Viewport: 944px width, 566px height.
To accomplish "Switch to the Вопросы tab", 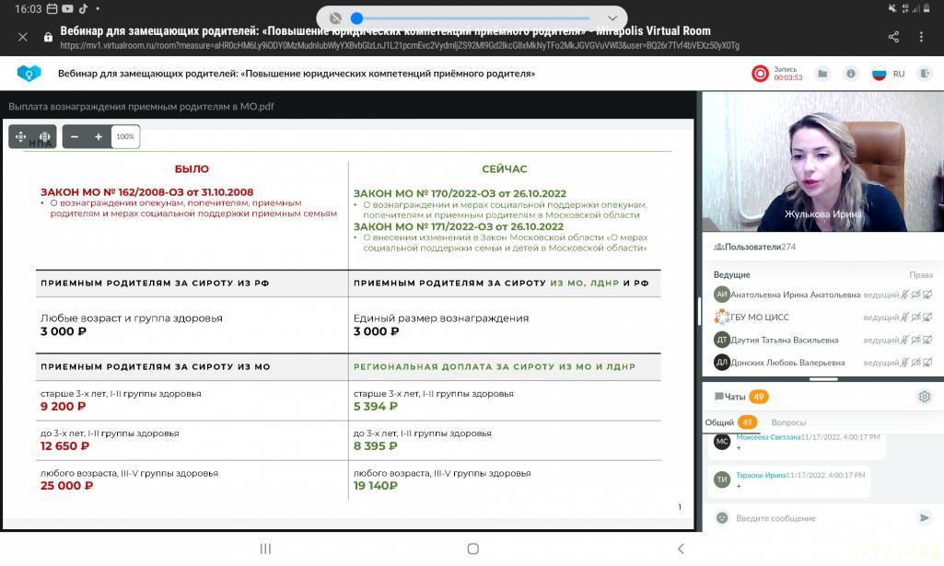I will 788,422.
